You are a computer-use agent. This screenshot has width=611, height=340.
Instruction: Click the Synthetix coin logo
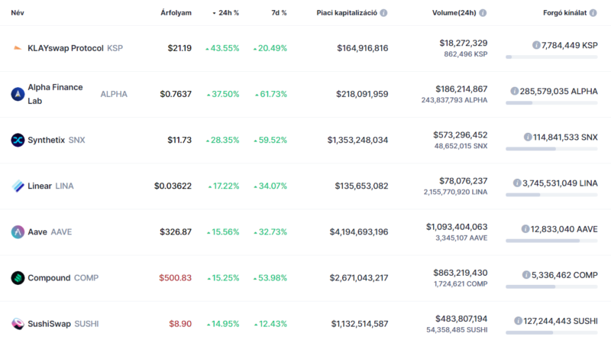(x=18, y=140)
